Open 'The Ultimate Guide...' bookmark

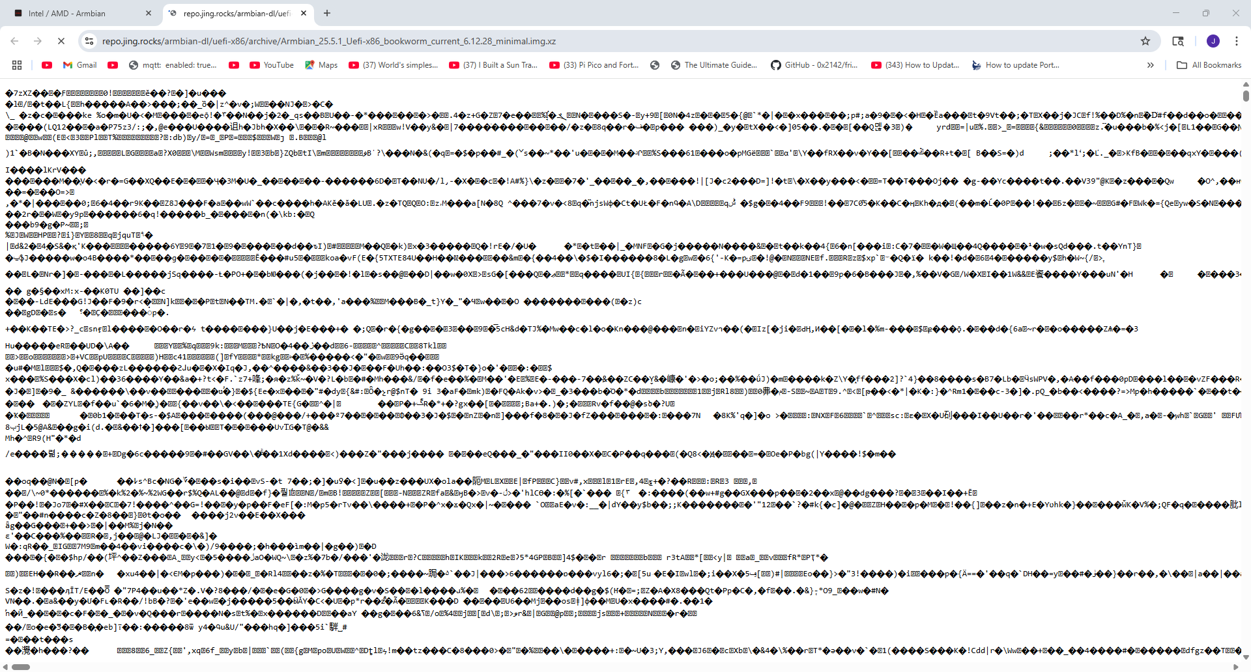point(714,65)
